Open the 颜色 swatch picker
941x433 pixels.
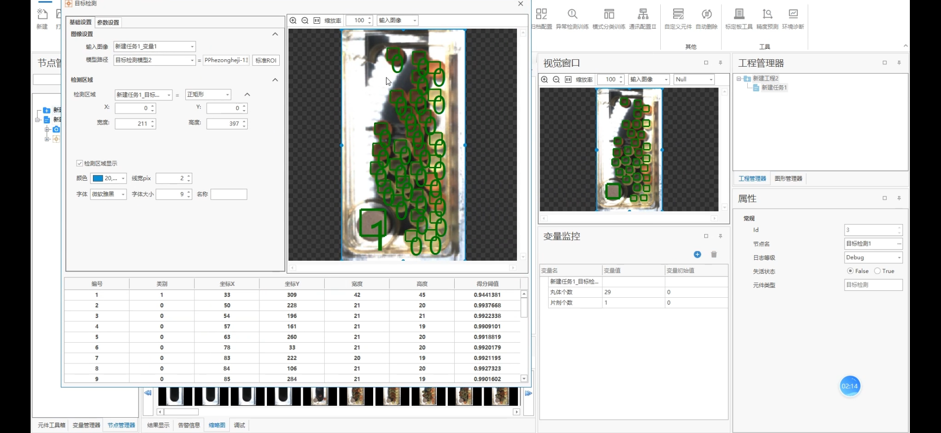108,178
